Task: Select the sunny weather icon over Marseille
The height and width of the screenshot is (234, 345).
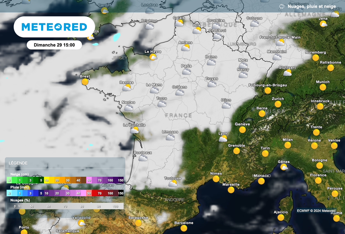Action: pyautogui.click(x=231, y=190)
